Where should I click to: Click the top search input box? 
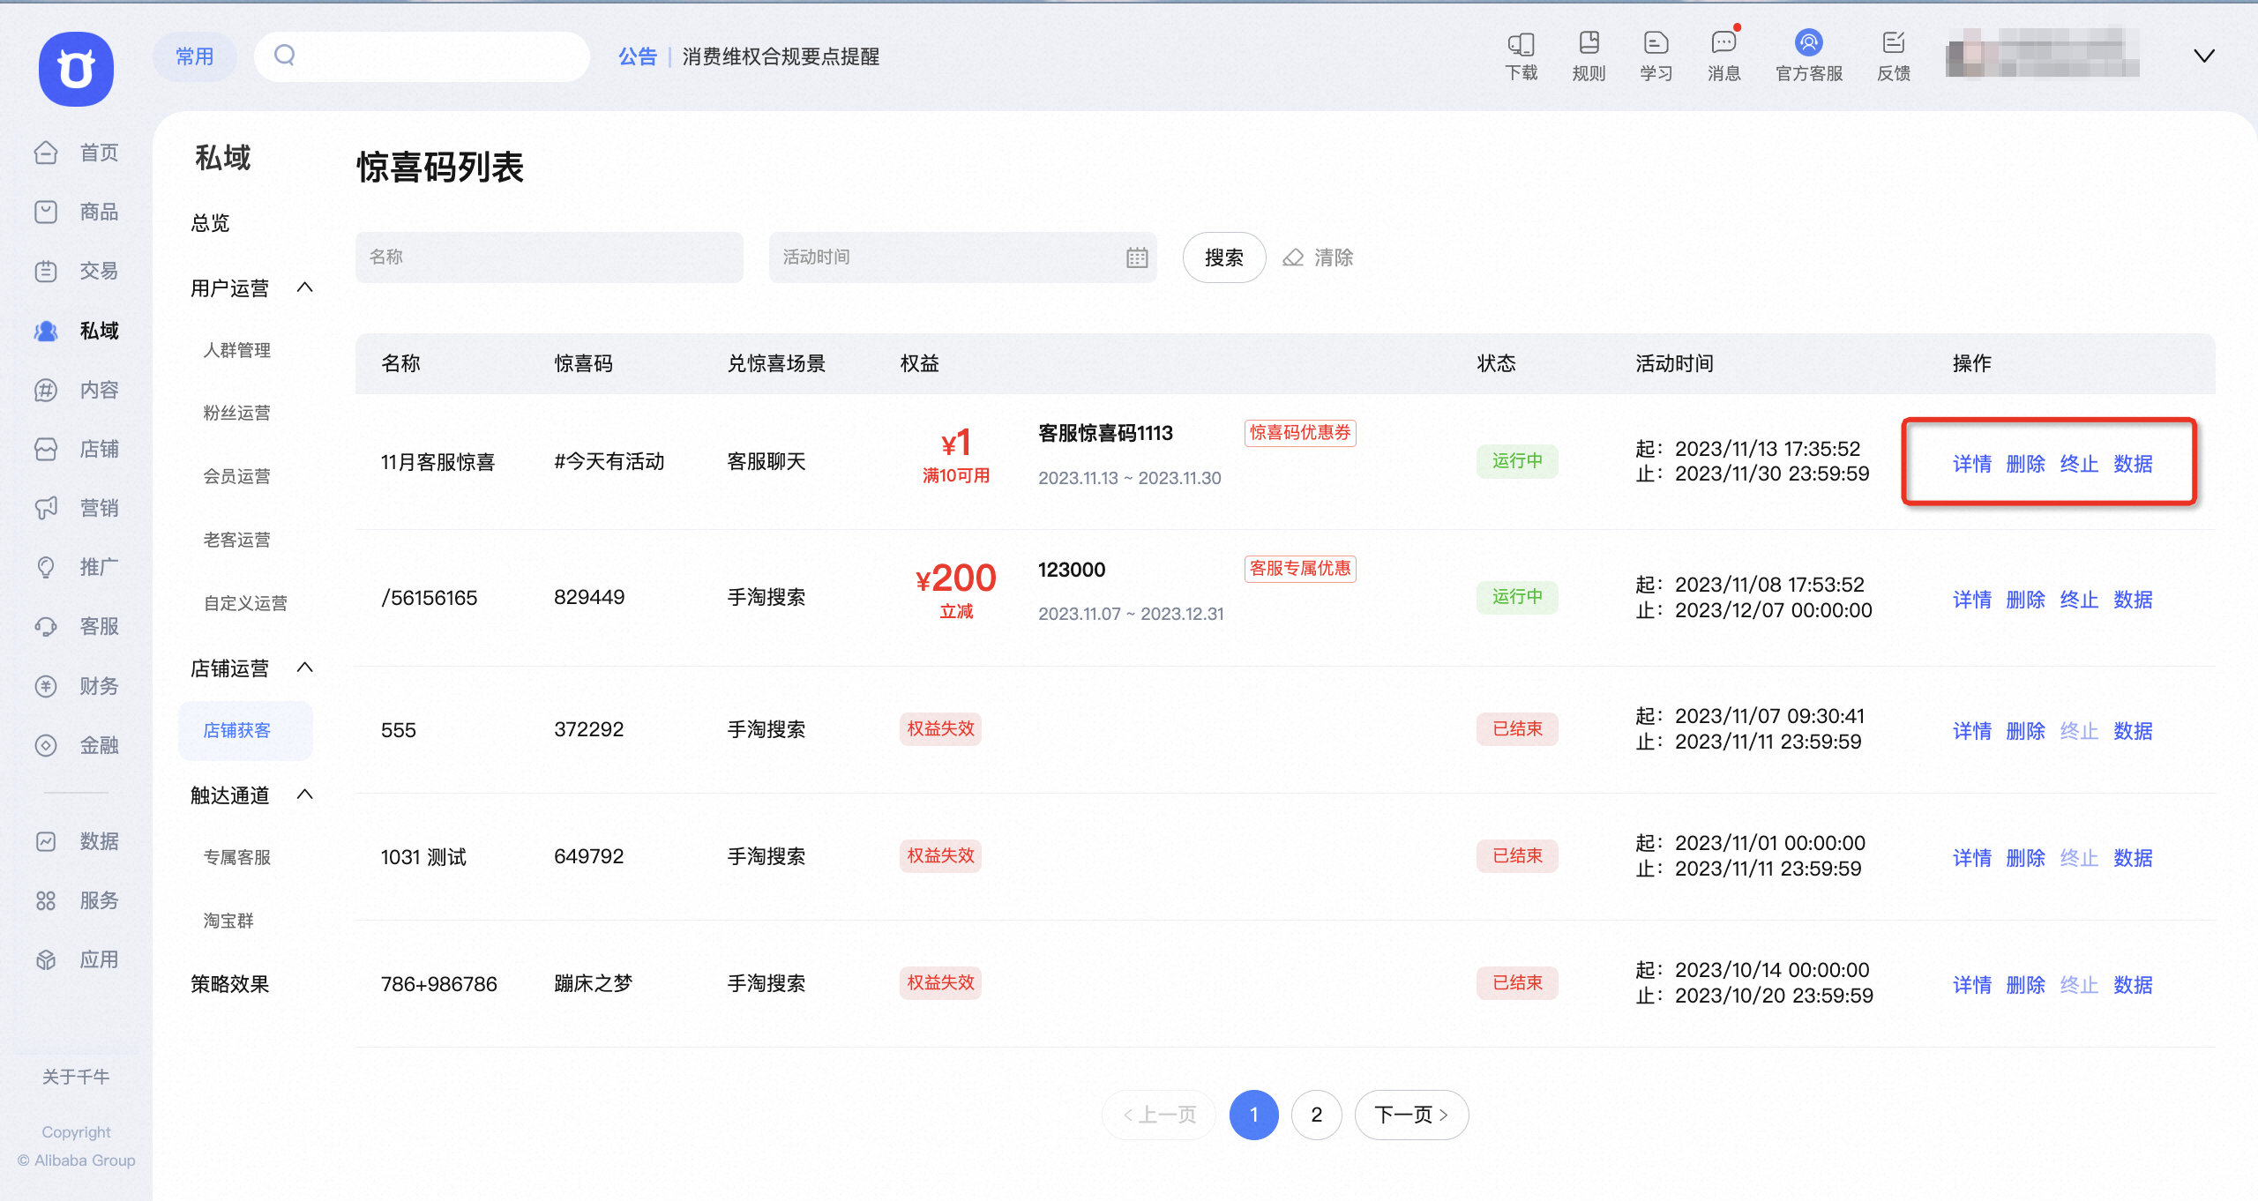(422, 56)
